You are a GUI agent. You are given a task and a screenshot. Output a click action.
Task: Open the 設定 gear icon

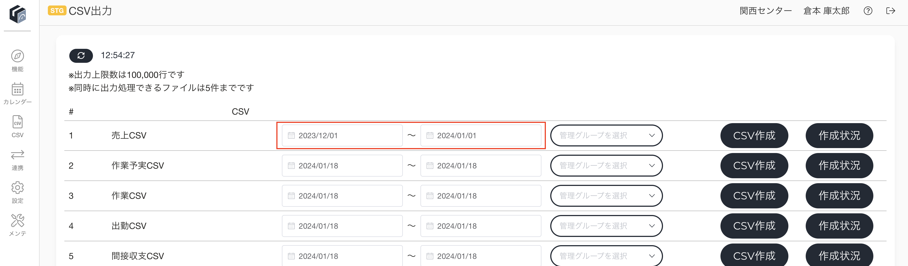[x=18, y=188]
